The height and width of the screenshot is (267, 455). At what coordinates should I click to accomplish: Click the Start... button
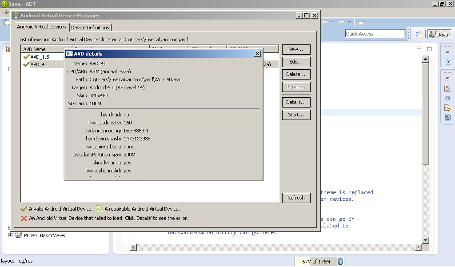(x=296, y=115)
